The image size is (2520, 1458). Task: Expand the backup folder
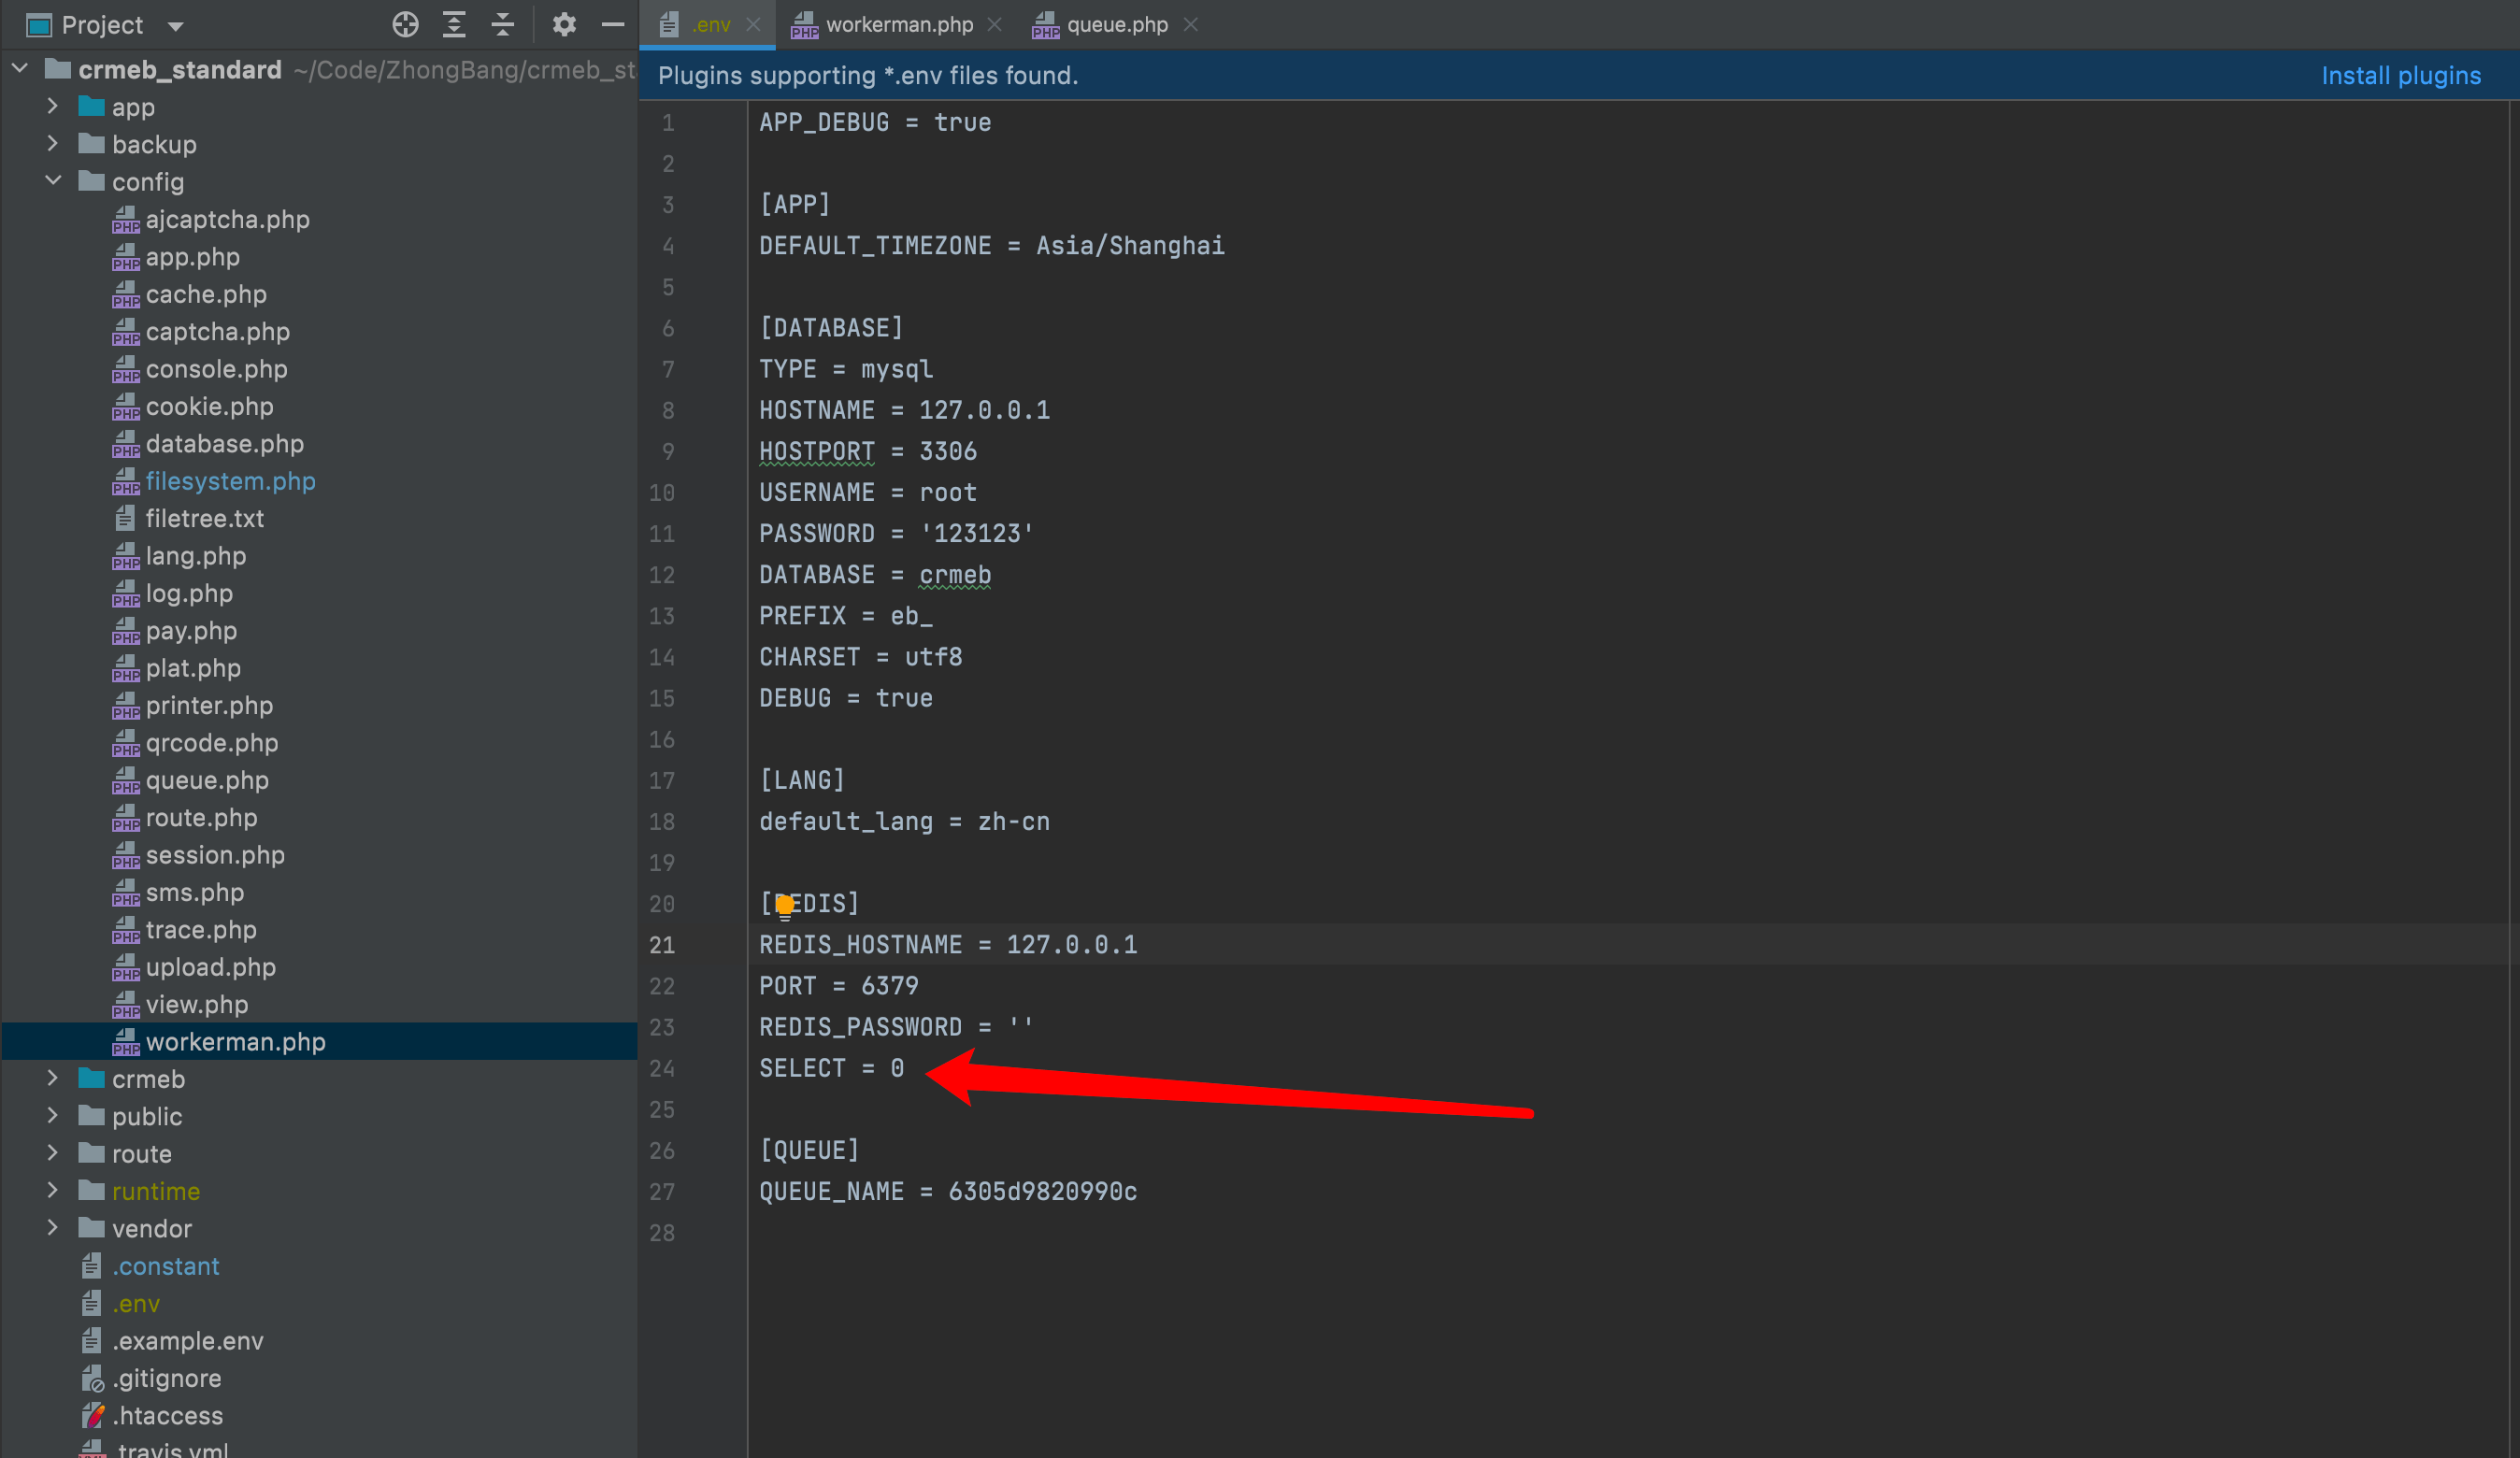(x=53, y=143)
